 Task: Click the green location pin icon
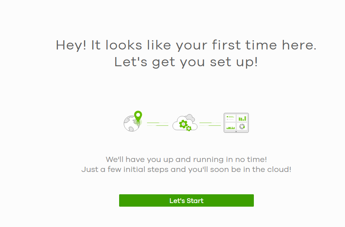point(138,116)
